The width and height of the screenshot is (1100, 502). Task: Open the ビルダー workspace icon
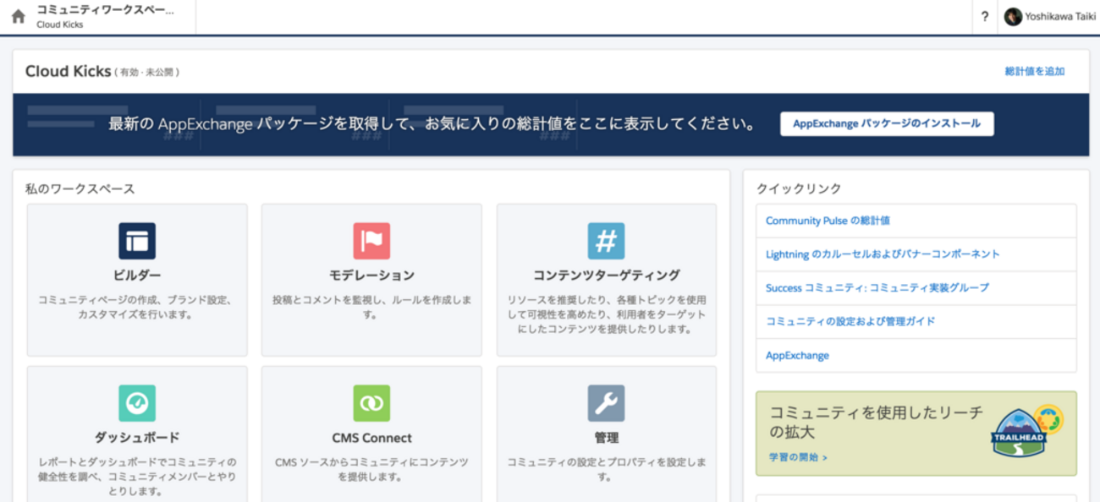(x=137, y=241)
